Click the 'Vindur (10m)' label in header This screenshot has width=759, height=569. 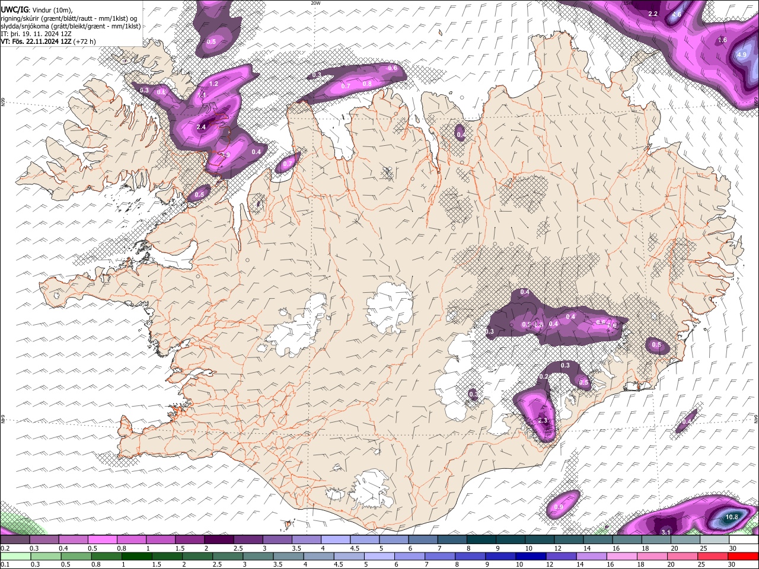click(51, 9)
